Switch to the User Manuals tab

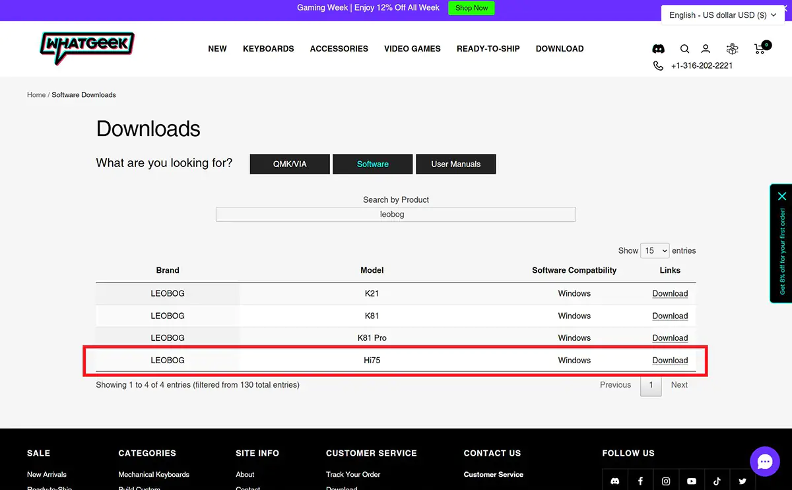click(456, 164)
